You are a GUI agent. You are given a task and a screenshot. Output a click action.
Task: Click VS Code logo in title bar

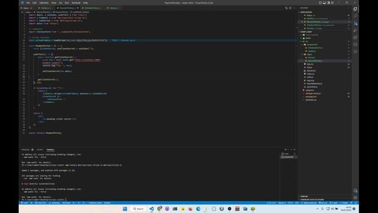(x=22, y=2)
